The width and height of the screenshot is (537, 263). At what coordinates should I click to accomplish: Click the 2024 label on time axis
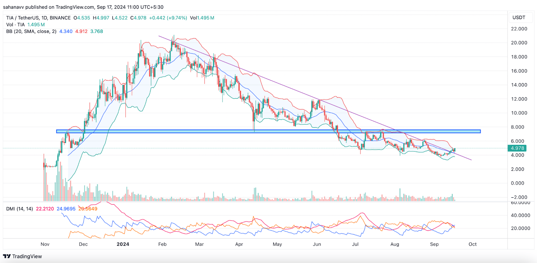(123, 244)
